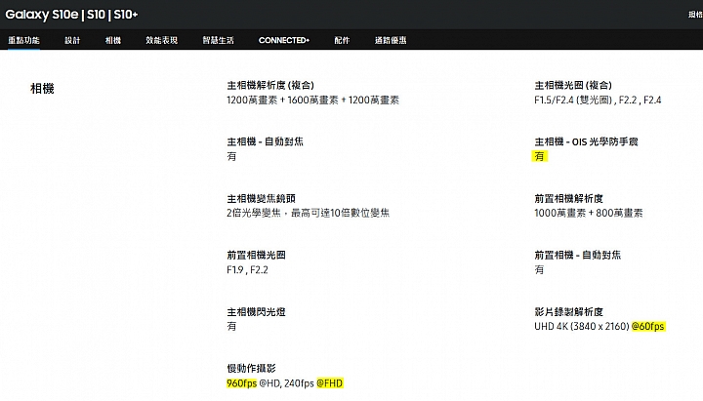
Task: Click the 主相機變焦鏡頭 label
Action: [261, 198]
